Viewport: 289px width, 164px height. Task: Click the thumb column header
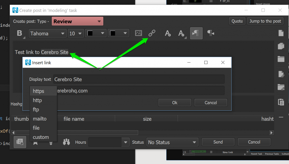click(21, 119)
